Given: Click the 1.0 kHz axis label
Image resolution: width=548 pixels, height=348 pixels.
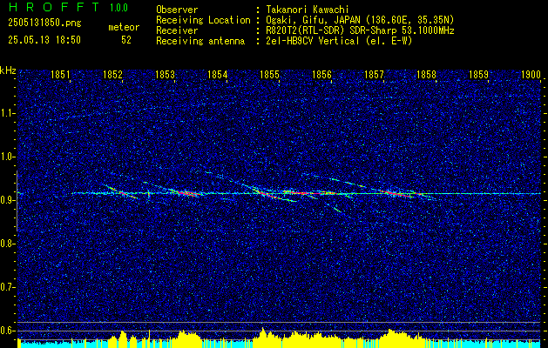Looking at the screenshot, I should pos(8,157).
